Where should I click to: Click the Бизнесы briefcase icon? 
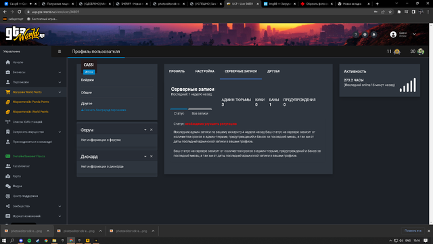pyautogui.click(x=7, y=73)
